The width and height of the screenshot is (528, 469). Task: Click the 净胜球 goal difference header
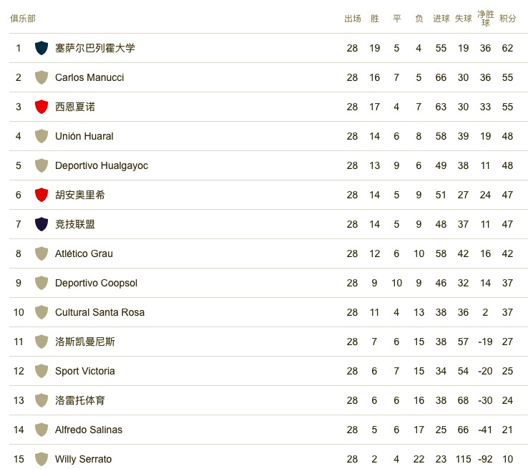[x=485, y=19]
